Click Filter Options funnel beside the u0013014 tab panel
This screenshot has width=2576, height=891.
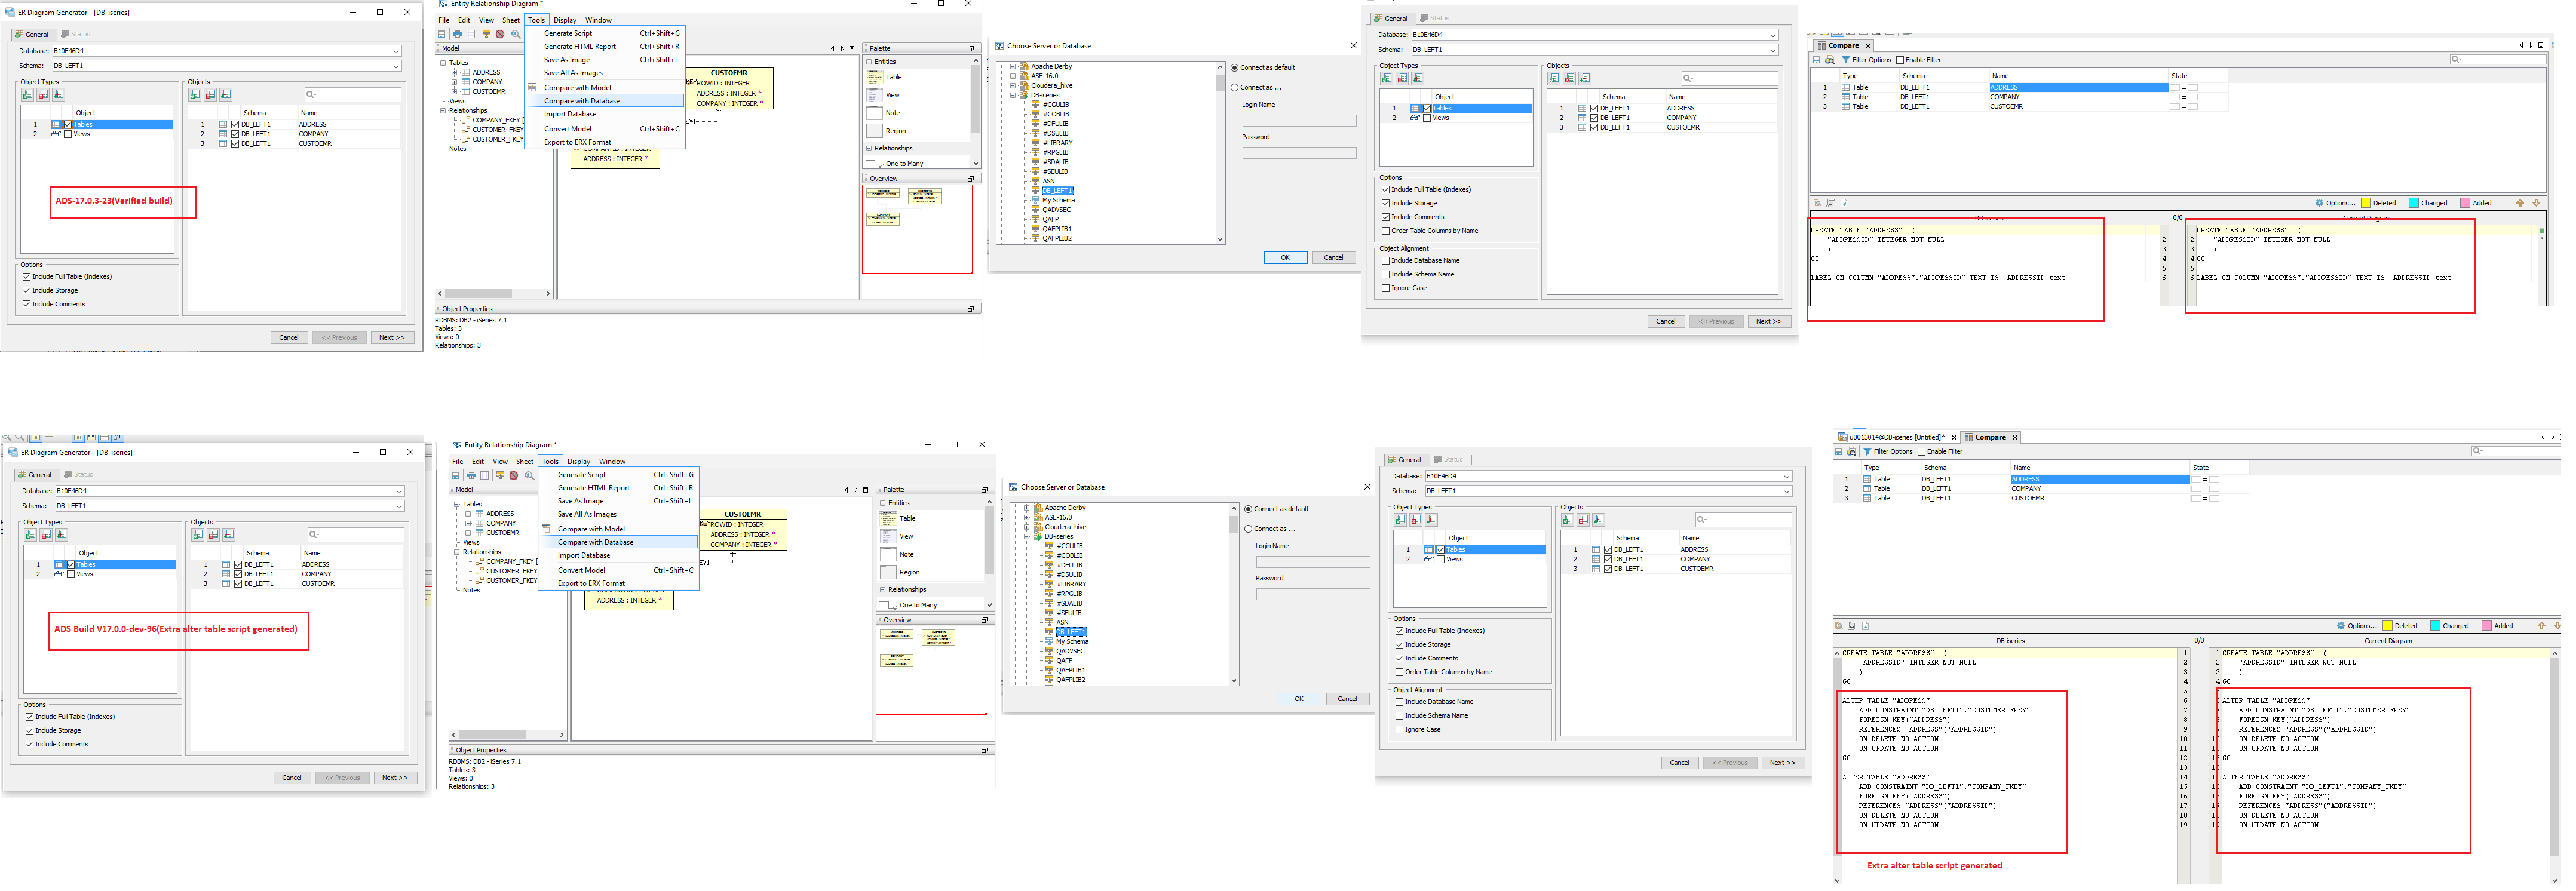point(1867,452)
